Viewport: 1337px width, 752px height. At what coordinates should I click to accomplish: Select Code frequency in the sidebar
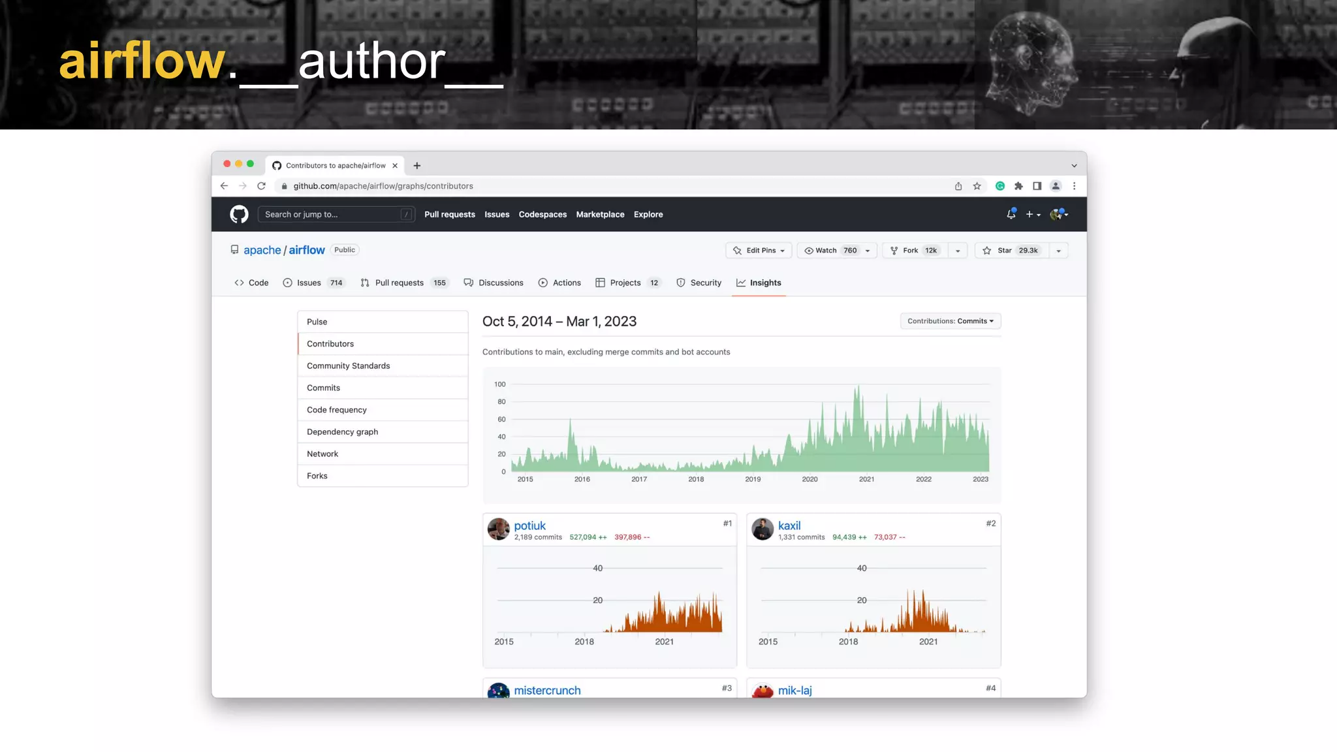pos(336,410)
